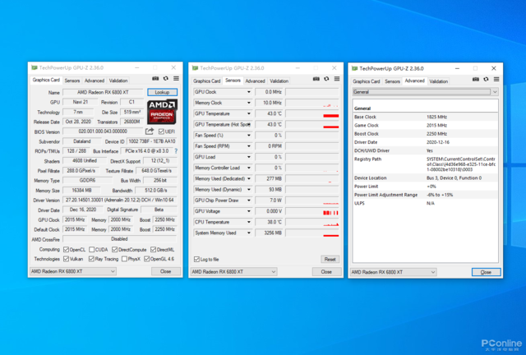Switch to Sensors tab in Graphics Card window
Viewport: 526px width, 355px height.
[x=72, y=81]
